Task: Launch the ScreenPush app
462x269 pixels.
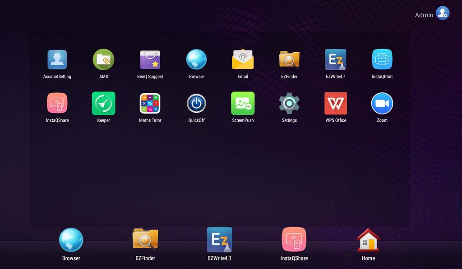Action: (x=243, y=103)
